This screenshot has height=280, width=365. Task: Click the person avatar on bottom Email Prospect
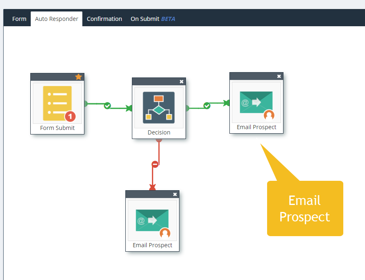(165, 233)
